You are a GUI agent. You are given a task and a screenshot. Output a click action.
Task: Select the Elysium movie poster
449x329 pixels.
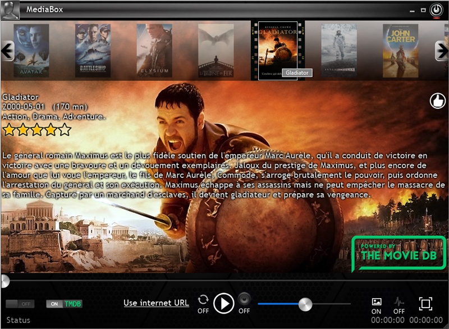pyautogui.click(x=154, y=51)
